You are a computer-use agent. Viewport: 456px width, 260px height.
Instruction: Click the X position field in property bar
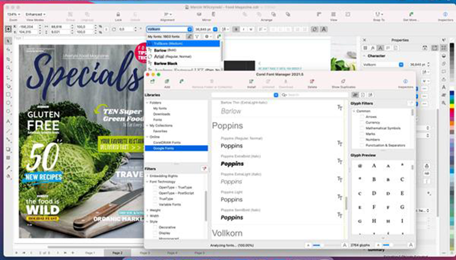point(28,27)
